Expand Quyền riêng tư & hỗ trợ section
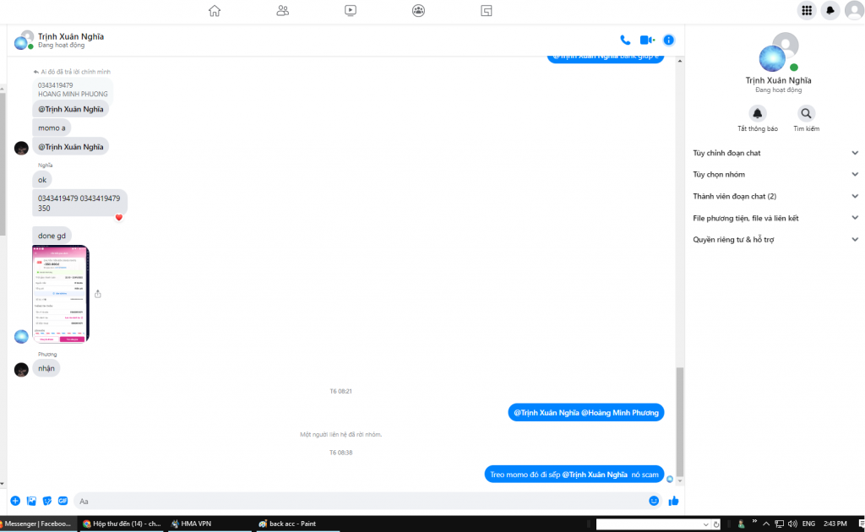The image size is (865, 532). [x=774, y=240]
